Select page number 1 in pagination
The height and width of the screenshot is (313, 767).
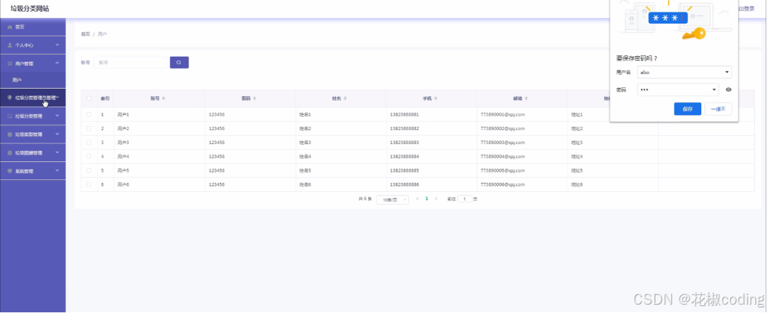pos(427,199)
